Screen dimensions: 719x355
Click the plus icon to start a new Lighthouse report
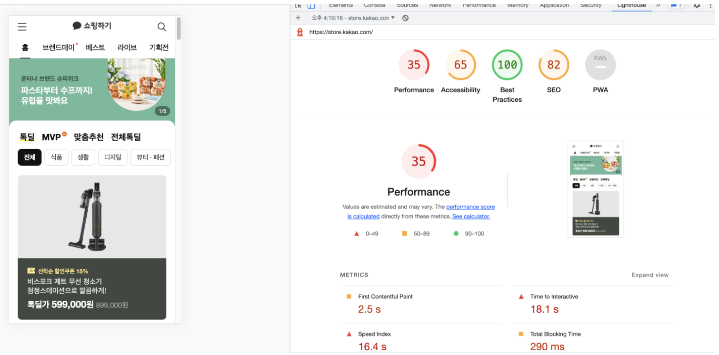tap(298, 18)
